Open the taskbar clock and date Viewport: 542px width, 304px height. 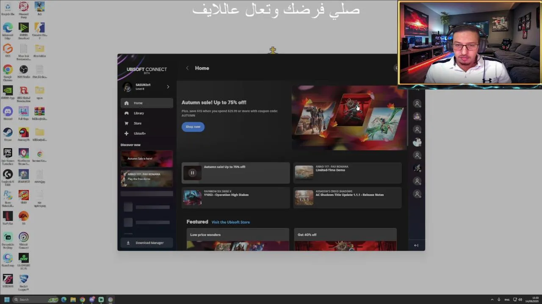pyautogui.click(x=532, y=300)
